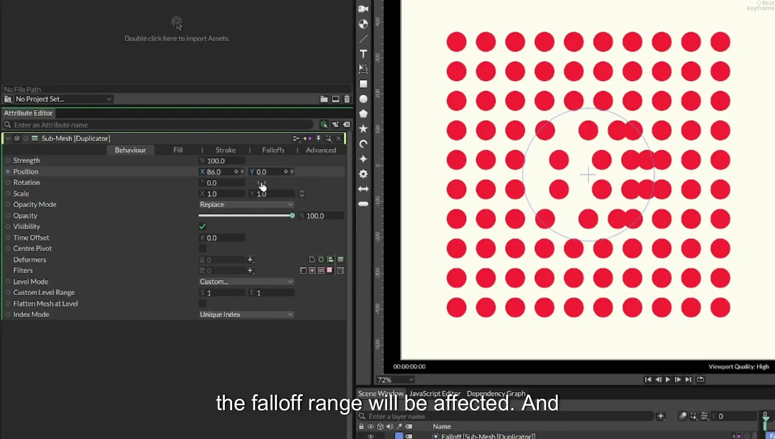Toggle the Position animation radio dot
The width and height of the screenshot is (775, 439).
click(x=8, y=171)
